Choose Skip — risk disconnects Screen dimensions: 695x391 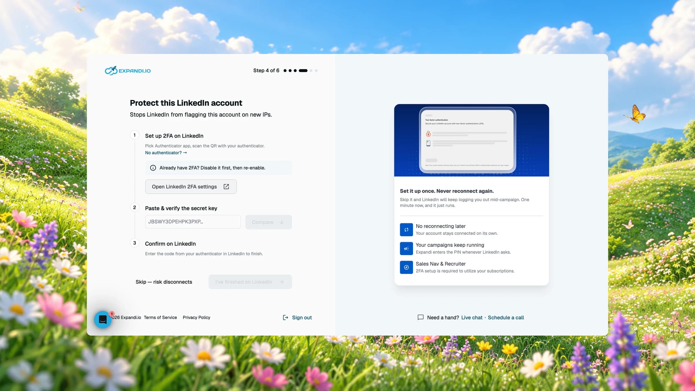point(164,282)
